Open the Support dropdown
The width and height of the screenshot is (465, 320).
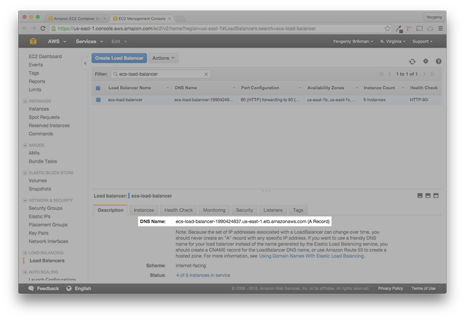pyautogui.click(x=423, y=41)
